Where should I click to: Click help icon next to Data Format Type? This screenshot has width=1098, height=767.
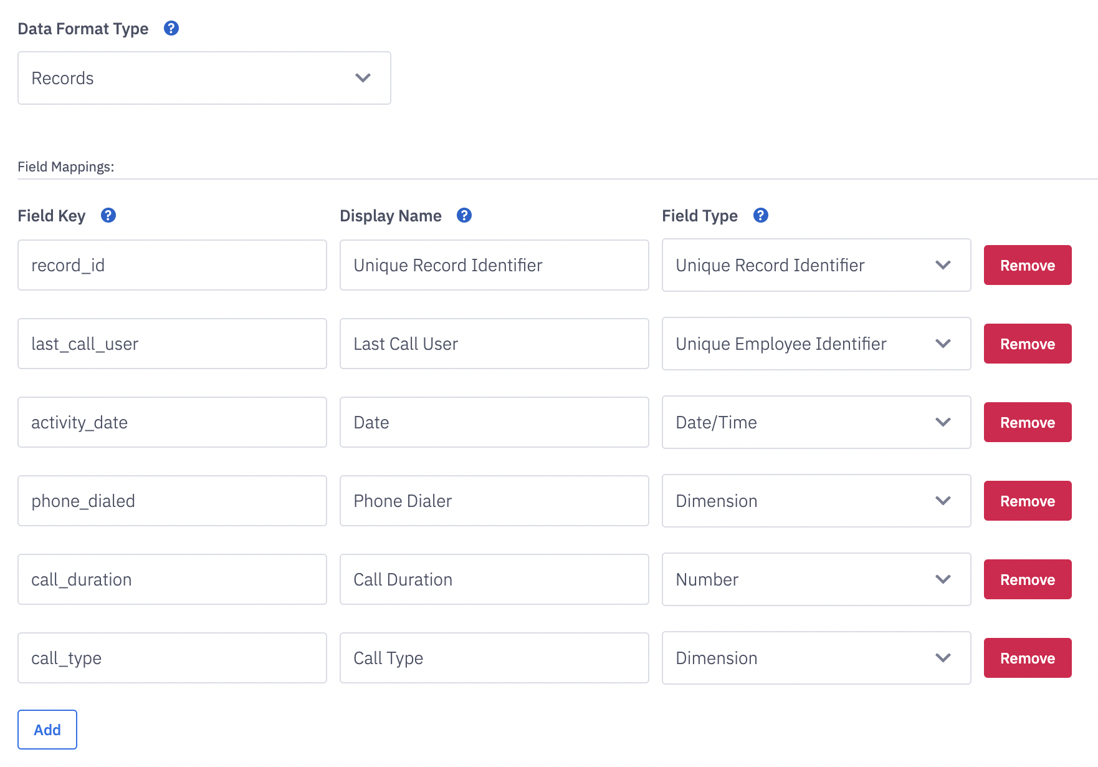click(x=171, y=28)
